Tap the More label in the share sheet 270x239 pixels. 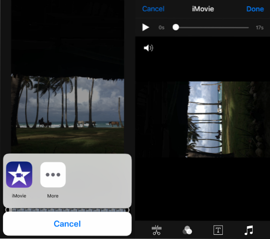tap(53, 196)
